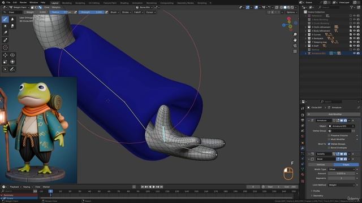Click the play animation button
The width and height of the screenshot is (362, 203).
coord(154,187)
